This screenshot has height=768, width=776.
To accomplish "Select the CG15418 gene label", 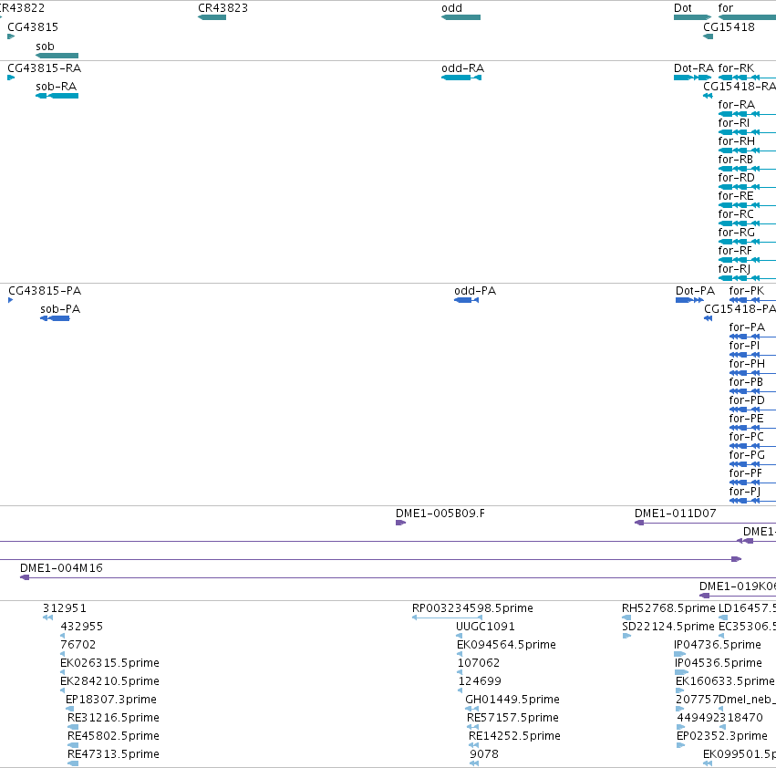I will click(729, 27).
